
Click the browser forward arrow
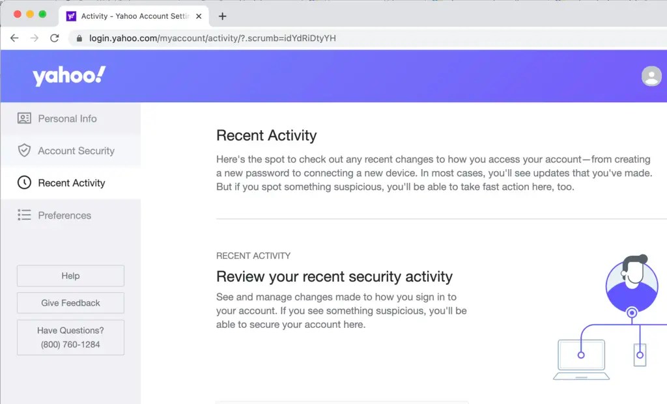(34, 38)
